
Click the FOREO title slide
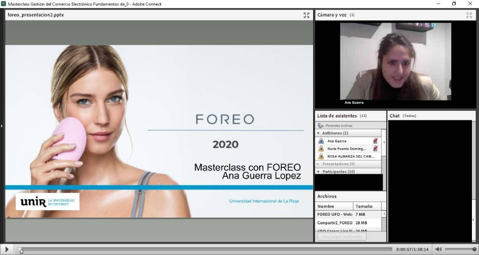click(159, 132)
